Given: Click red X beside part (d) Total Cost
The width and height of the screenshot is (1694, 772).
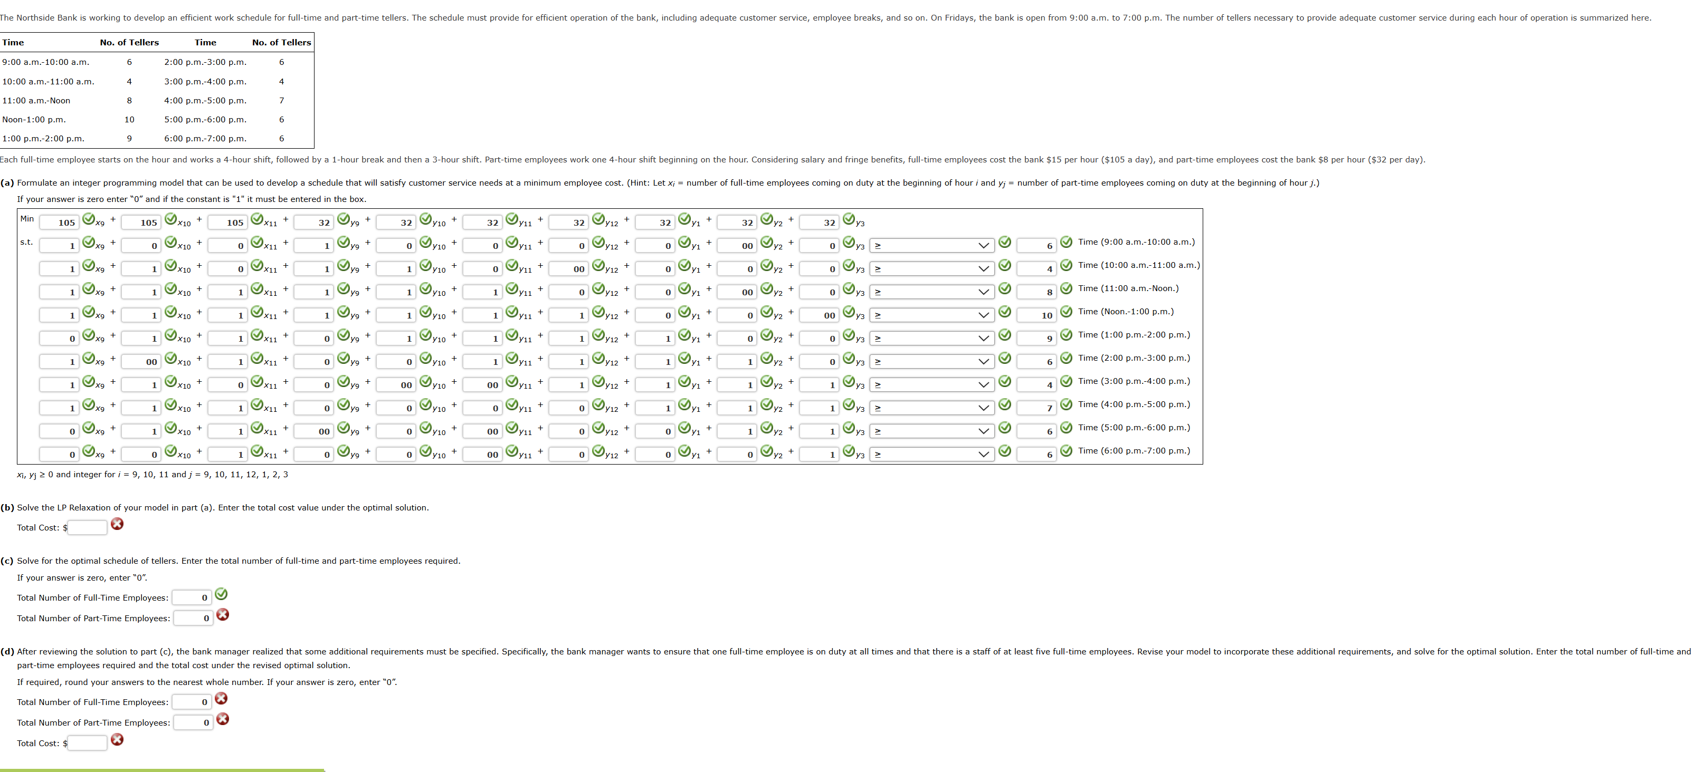Looking at the screenshot, I should 117,739.
